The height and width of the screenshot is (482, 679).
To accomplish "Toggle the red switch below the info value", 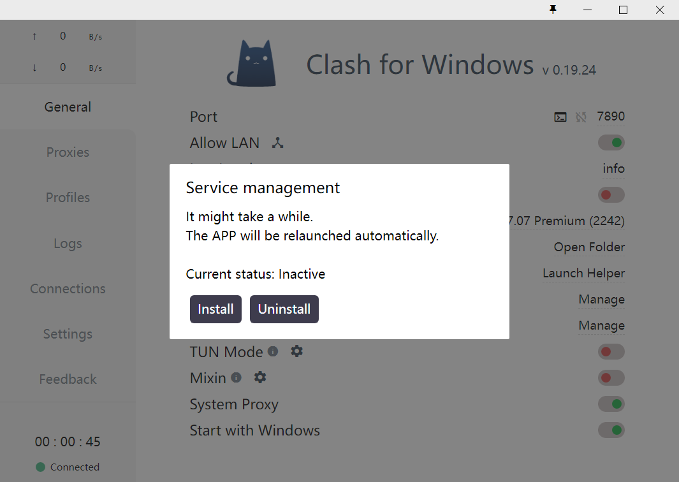I will (611, 195).
